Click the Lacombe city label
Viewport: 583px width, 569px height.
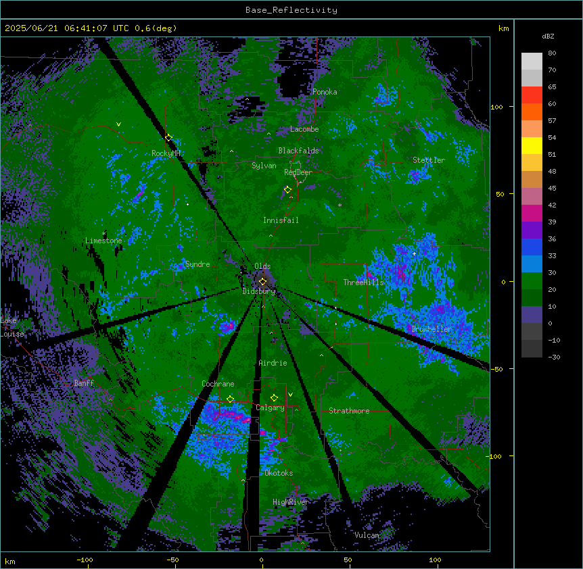pyautogui.click(x=304, y=129)
